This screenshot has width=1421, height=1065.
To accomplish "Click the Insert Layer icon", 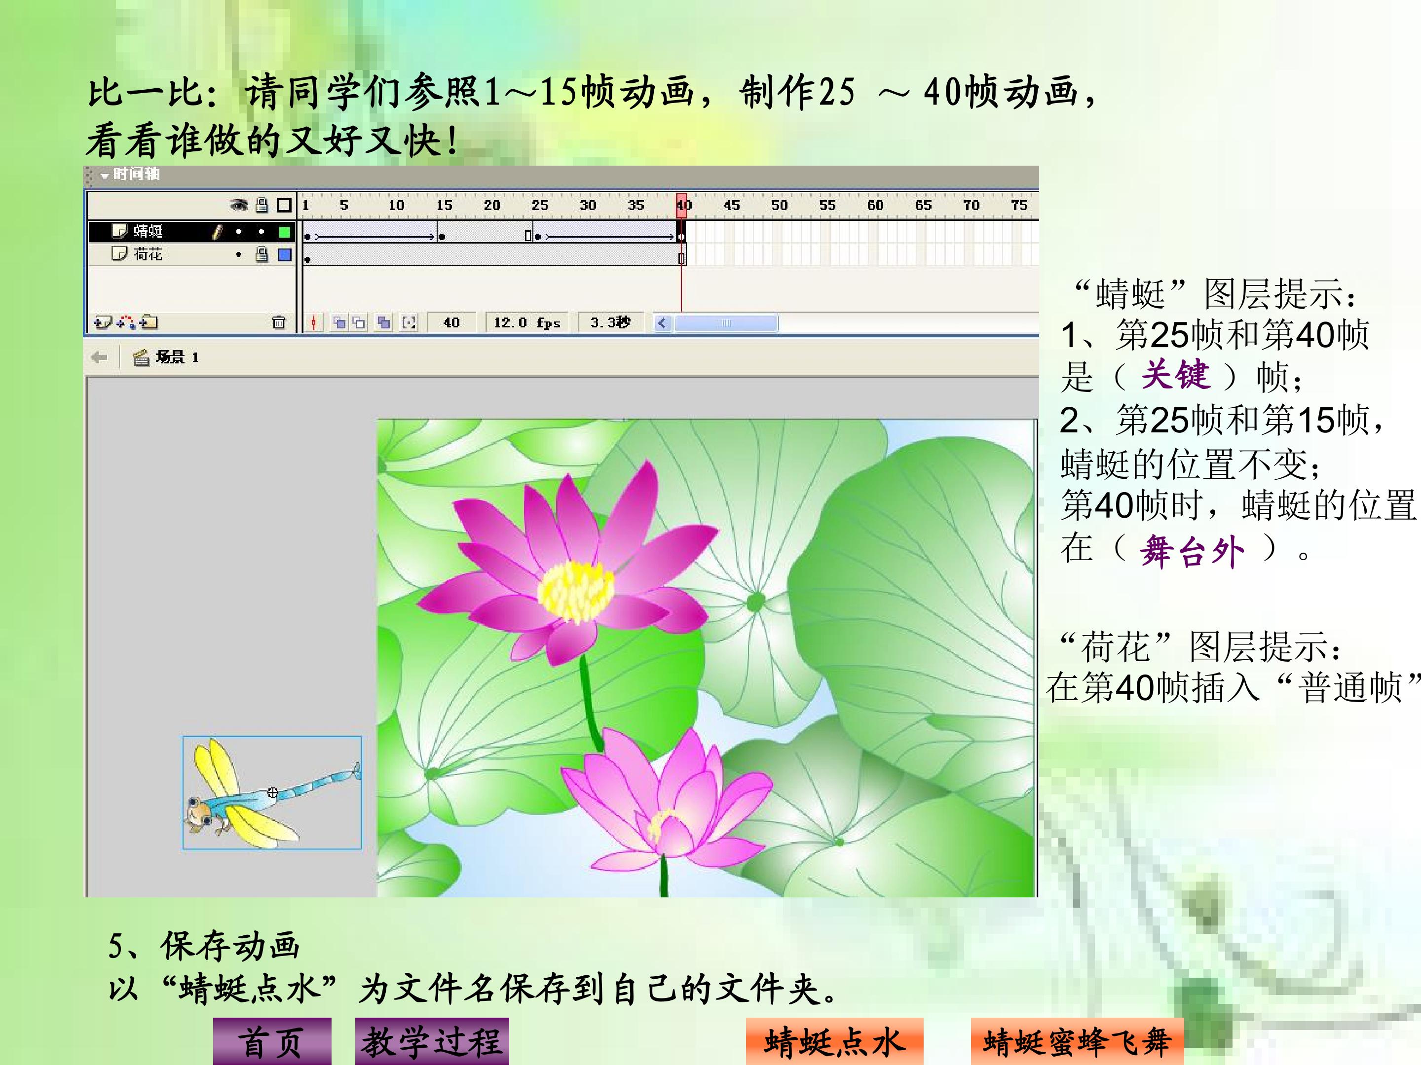I will tap(103, 322).
